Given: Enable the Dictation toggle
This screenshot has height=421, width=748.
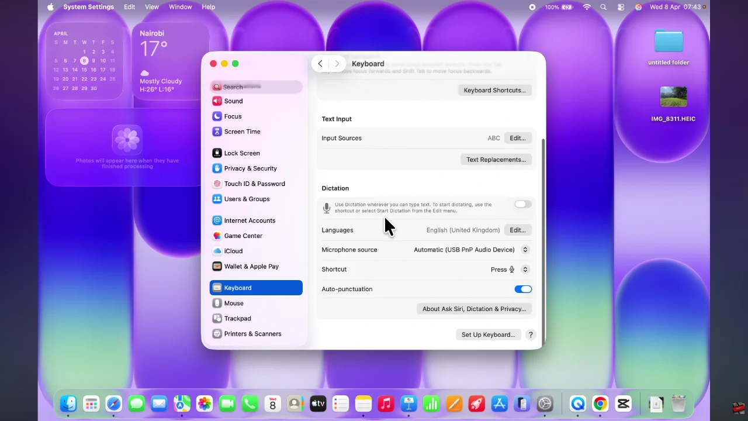Looking at the screenshot, I should 522,204.
